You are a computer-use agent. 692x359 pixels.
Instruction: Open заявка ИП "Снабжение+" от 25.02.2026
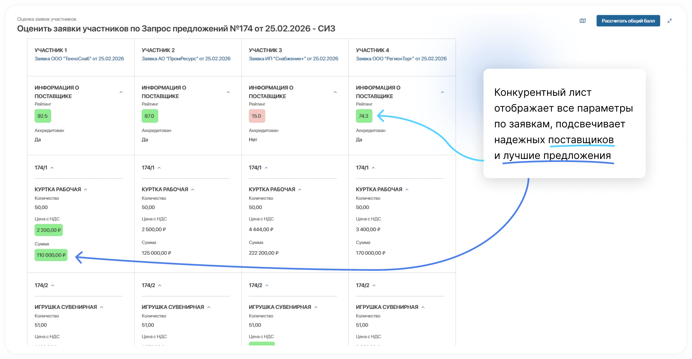pyautogui.click(x=293, y=59)
